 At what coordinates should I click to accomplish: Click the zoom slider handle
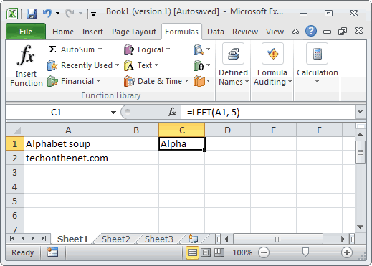coord(305,252)
